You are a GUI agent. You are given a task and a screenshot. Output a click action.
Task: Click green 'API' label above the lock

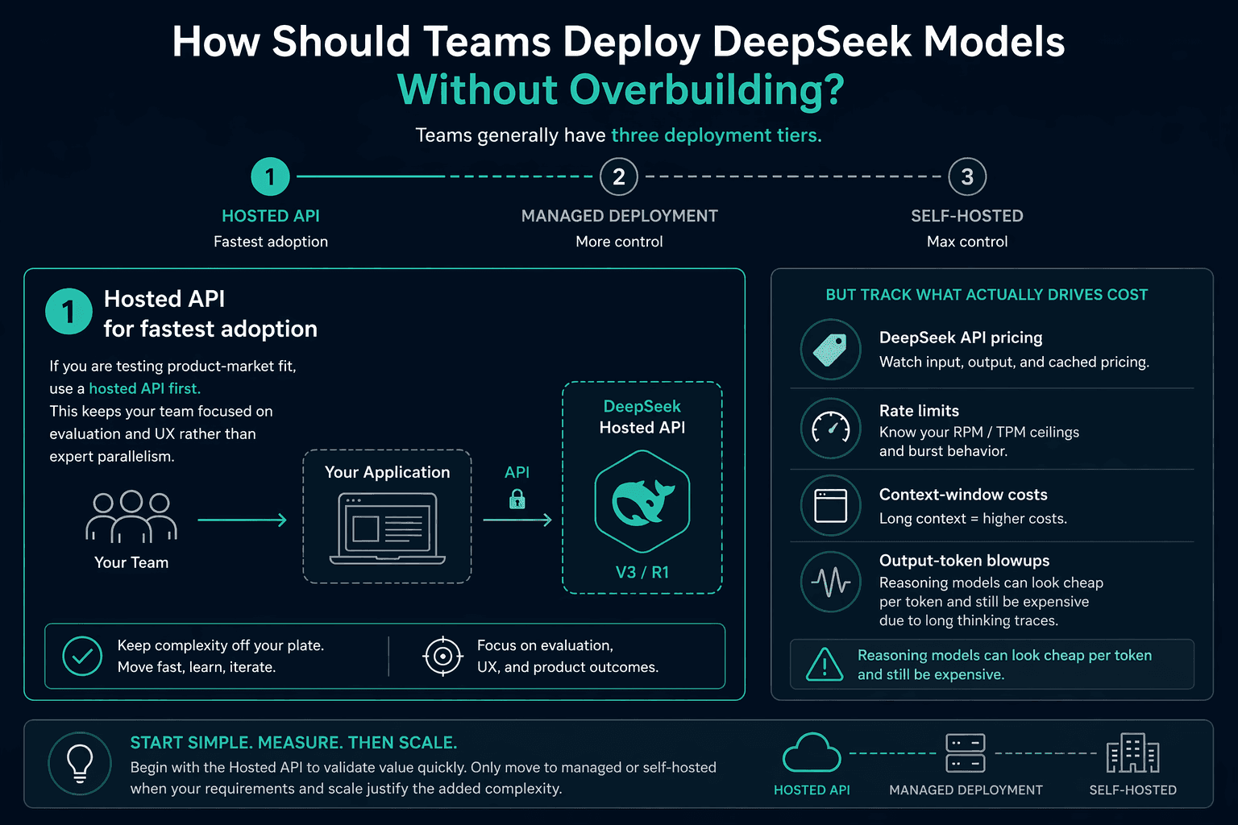point(517,472)
